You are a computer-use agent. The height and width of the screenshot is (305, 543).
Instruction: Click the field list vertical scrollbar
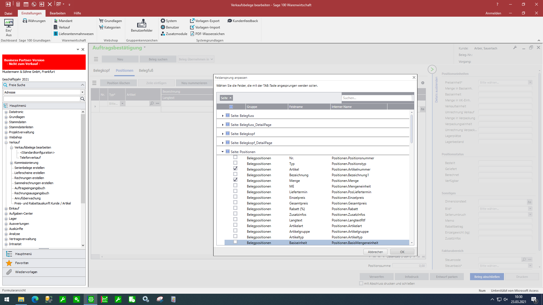(412, 128)
